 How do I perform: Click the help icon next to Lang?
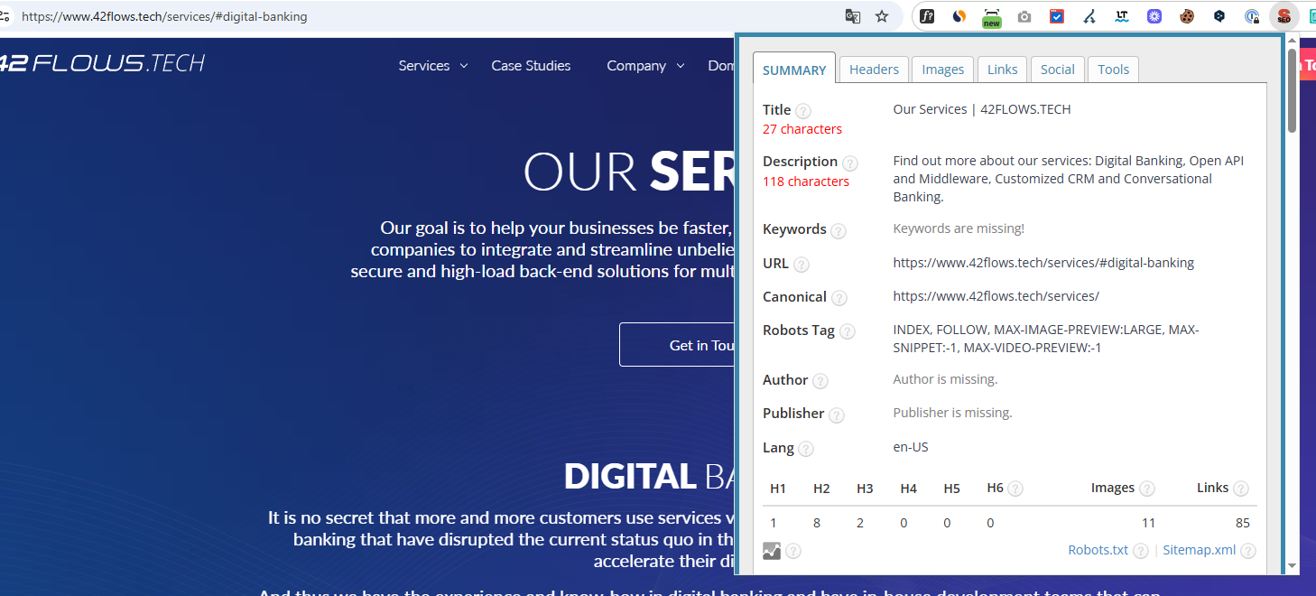pos(806,449)
